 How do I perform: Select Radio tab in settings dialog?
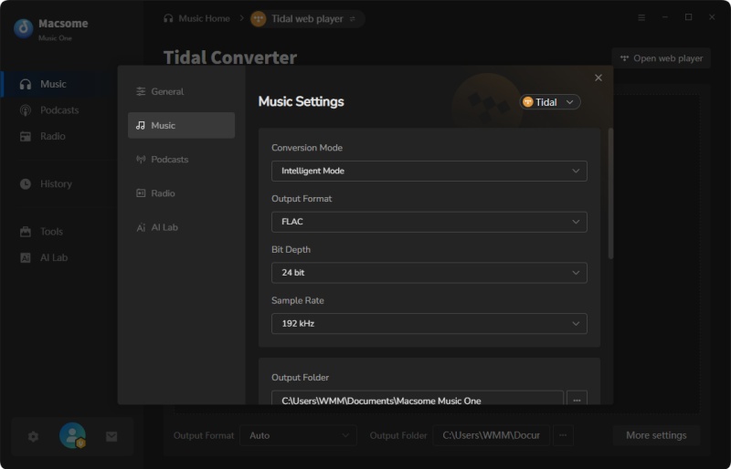pyautogui.click(x=181, y=193)
